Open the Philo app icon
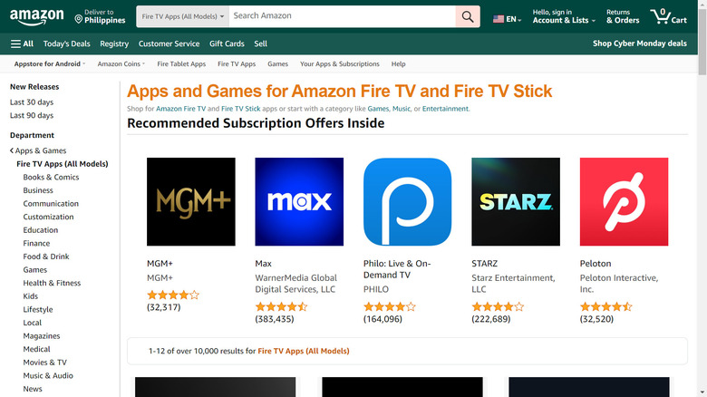Screen dimensions: 707x397 point(407,201)
